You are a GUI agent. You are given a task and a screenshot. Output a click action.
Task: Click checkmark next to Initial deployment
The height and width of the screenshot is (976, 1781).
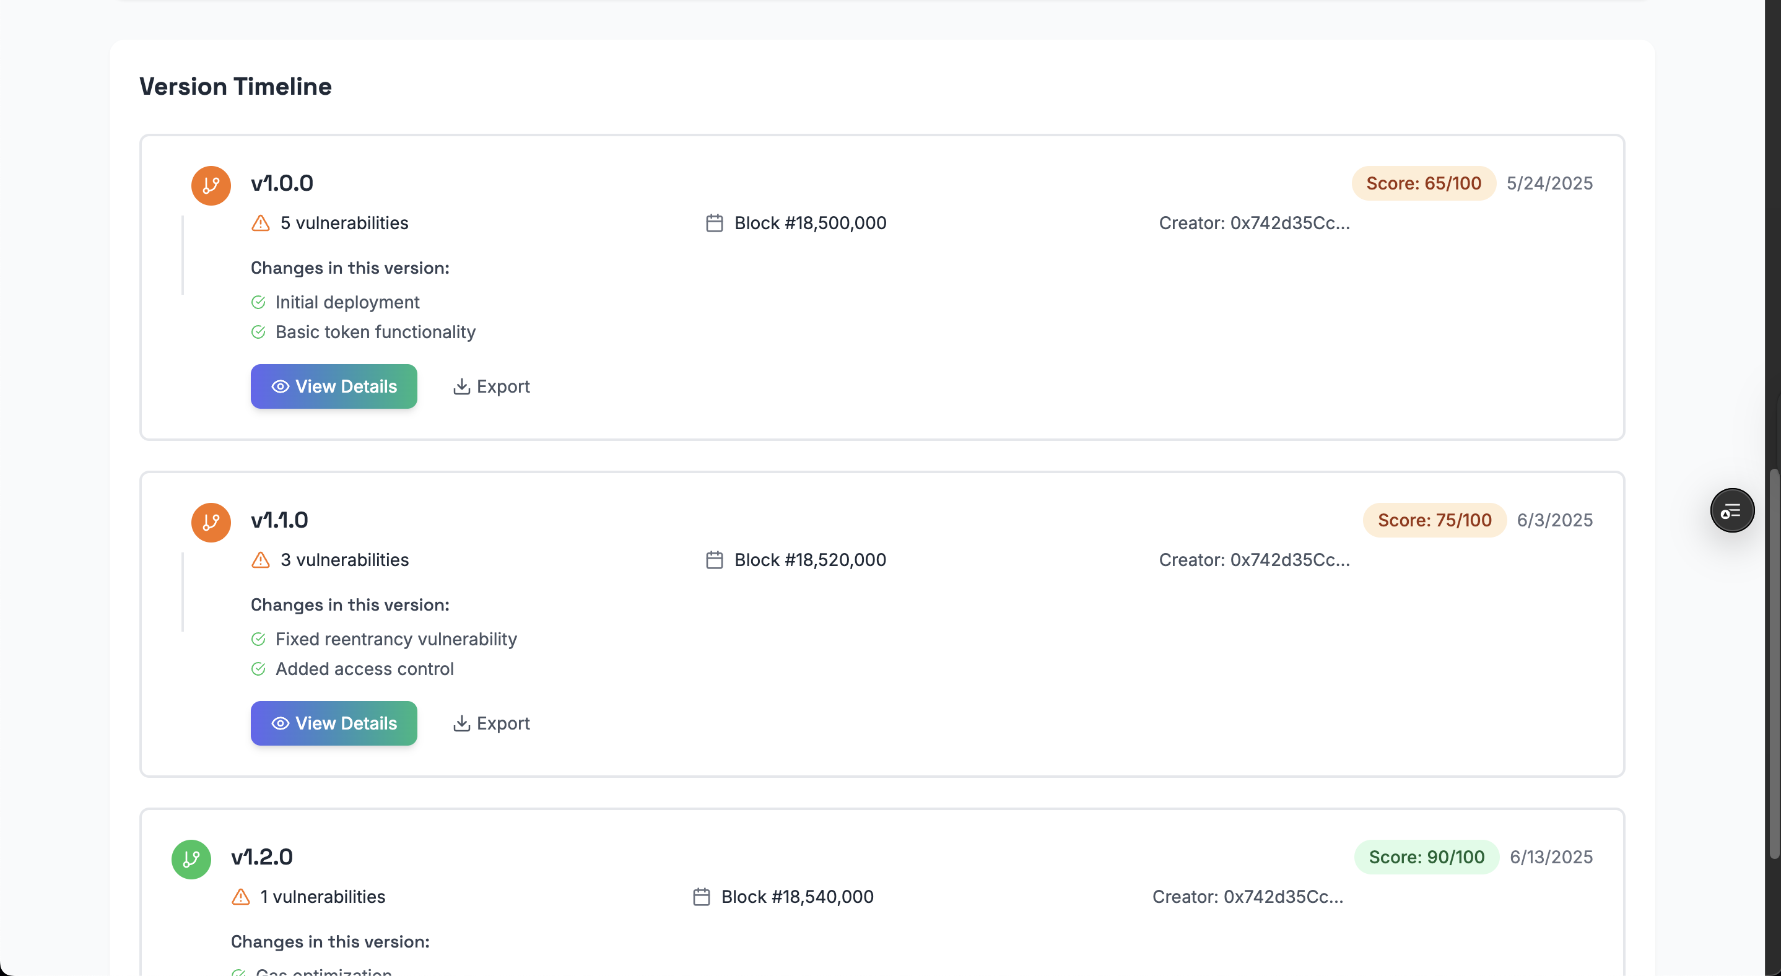(259, 302)
